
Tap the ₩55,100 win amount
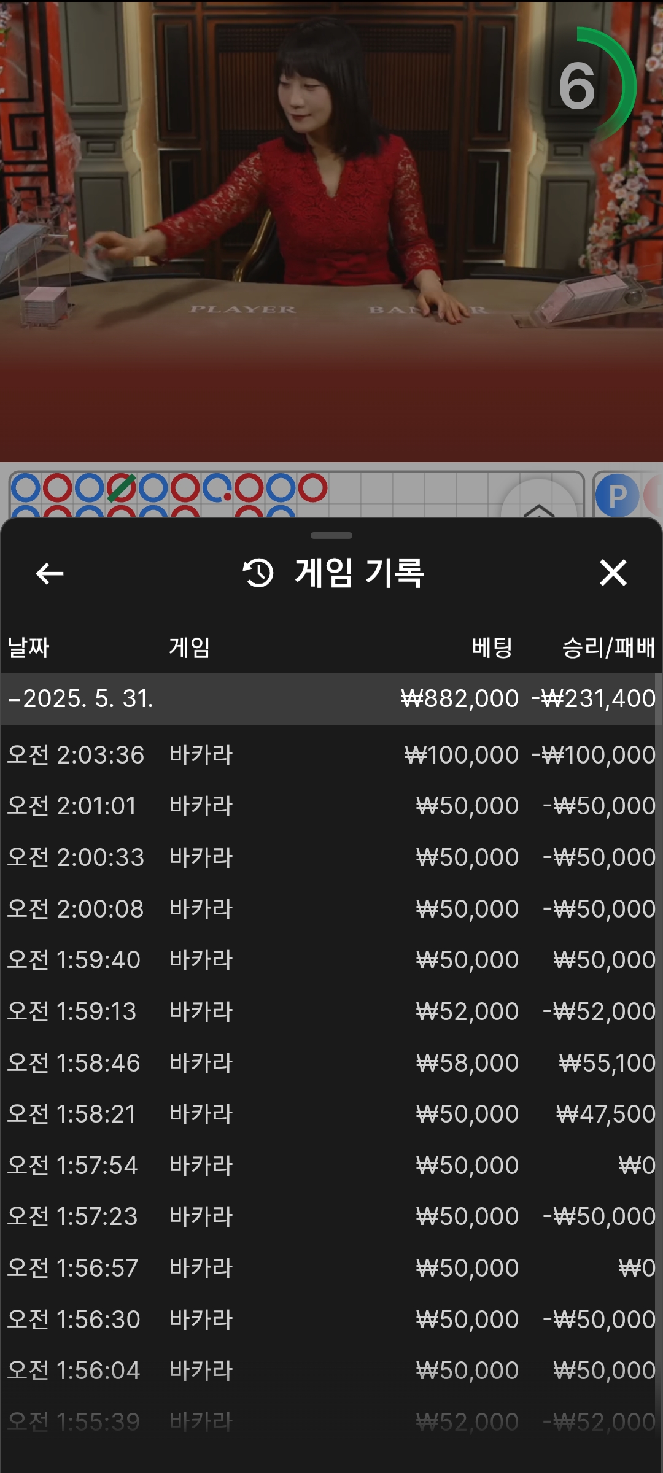[607, 1063]
